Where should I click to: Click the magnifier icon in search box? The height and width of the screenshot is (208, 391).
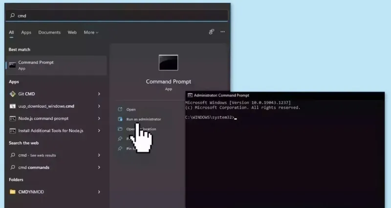pos(12,16)
